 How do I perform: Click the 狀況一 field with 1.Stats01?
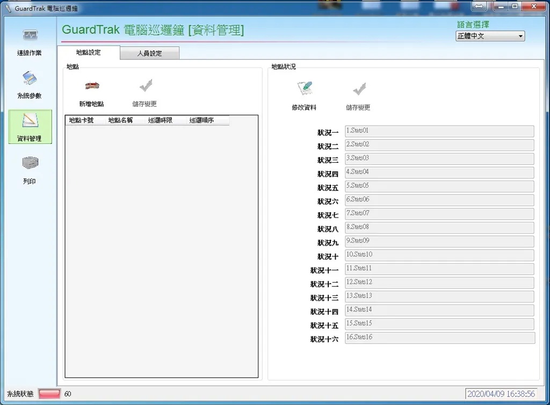439,131
